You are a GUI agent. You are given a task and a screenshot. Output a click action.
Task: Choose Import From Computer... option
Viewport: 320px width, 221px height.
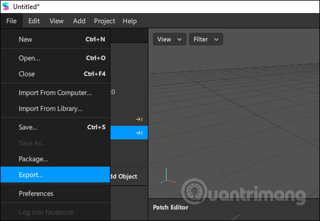pos(56,93)
